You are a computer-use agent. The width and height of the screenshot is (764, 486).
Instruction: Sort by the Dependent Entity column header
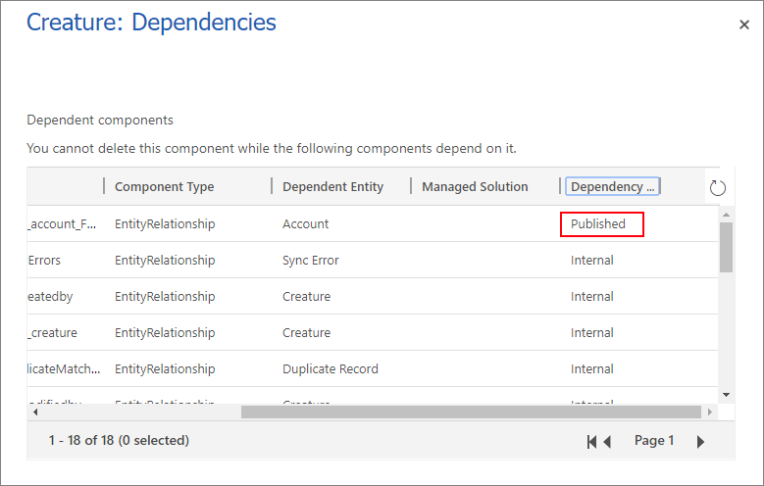click(332, 186)
